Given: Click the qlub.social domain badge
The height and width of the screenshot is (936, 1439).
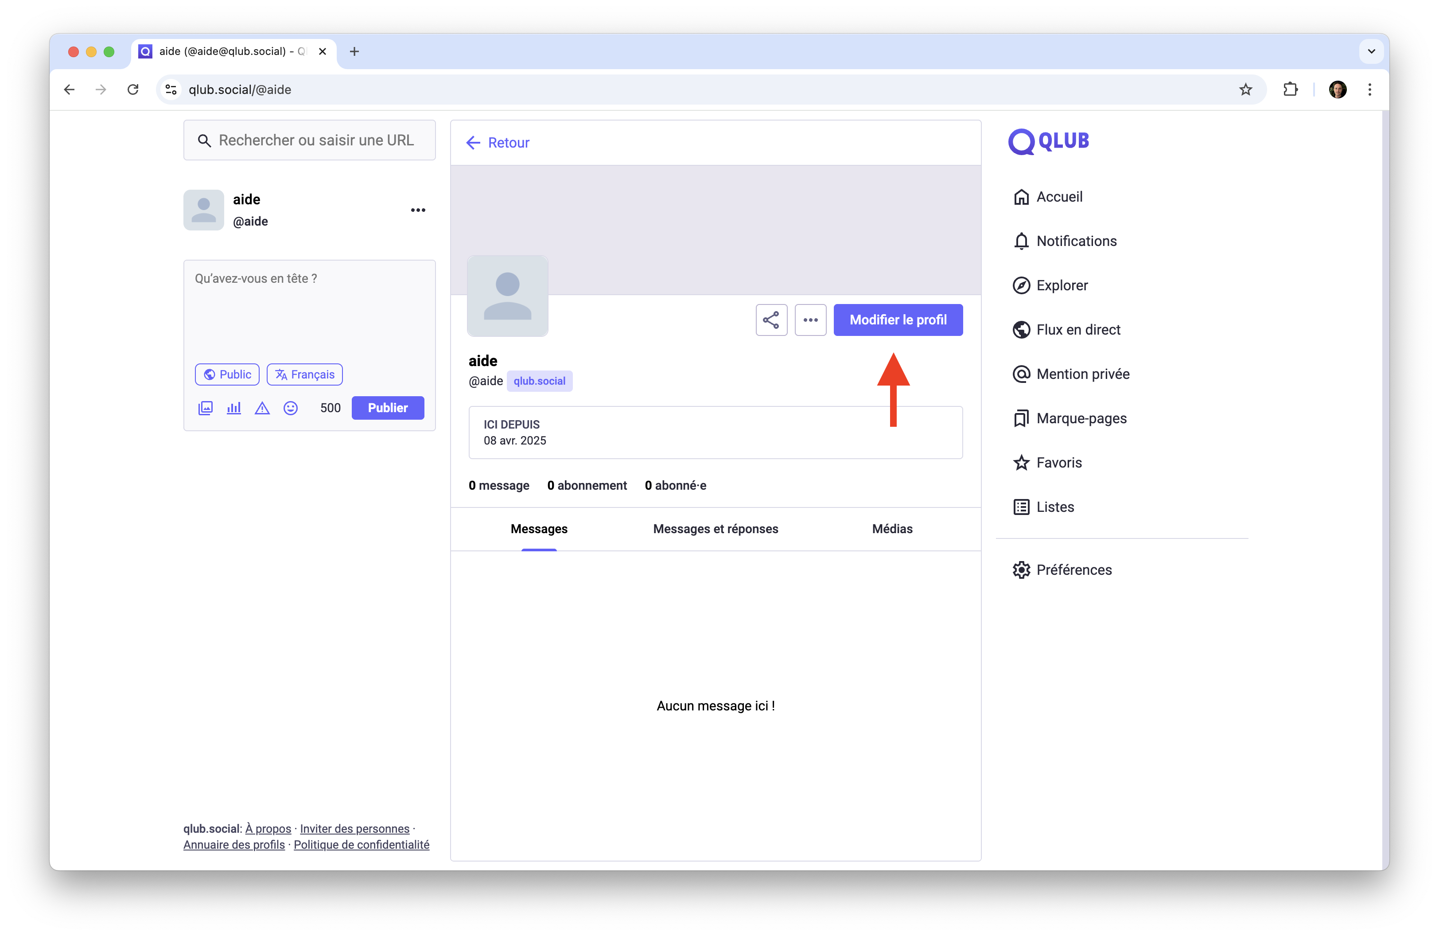Looking at the screenshot, I should coord(539,381).
